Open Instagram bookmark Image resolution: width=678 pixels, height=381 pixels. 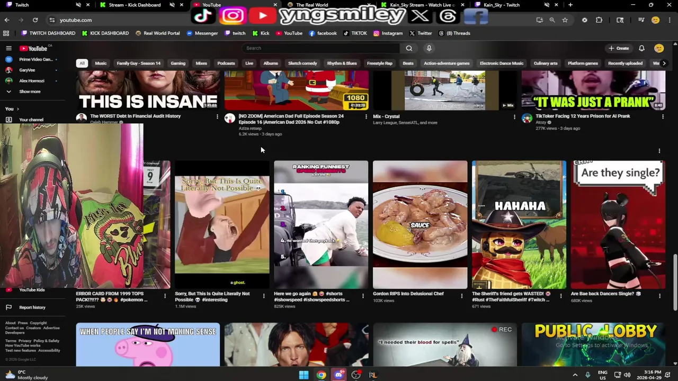point(388,33)
